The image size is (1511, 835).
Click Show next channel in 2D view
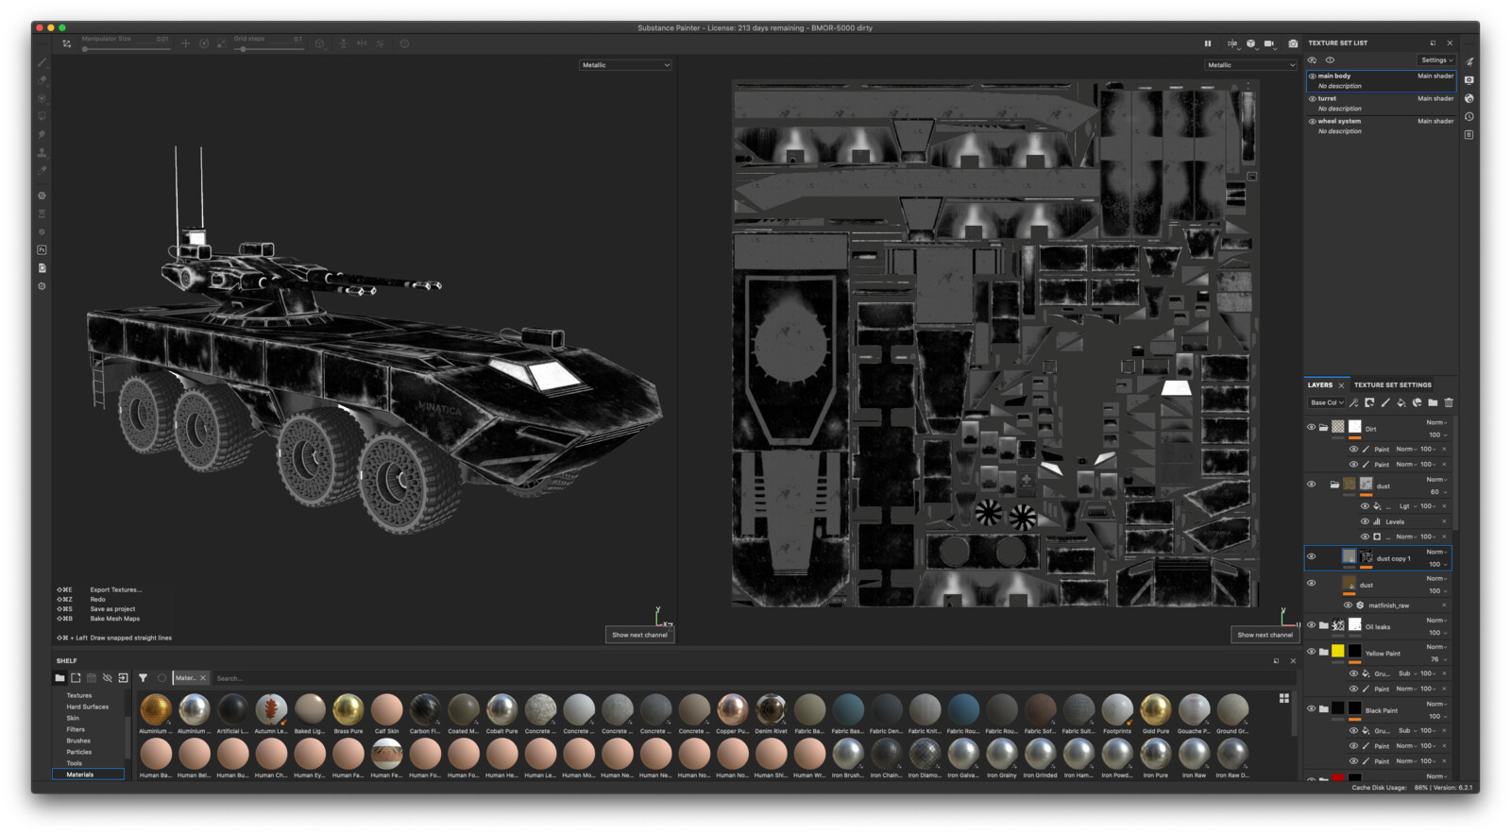[x=1265, y=635]
